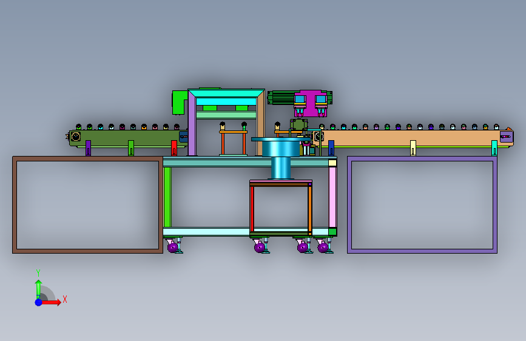Viewport: 526px width, 341px height.
Task: Select the pink vertical leg of center table
Action: [x=332, y=197]
